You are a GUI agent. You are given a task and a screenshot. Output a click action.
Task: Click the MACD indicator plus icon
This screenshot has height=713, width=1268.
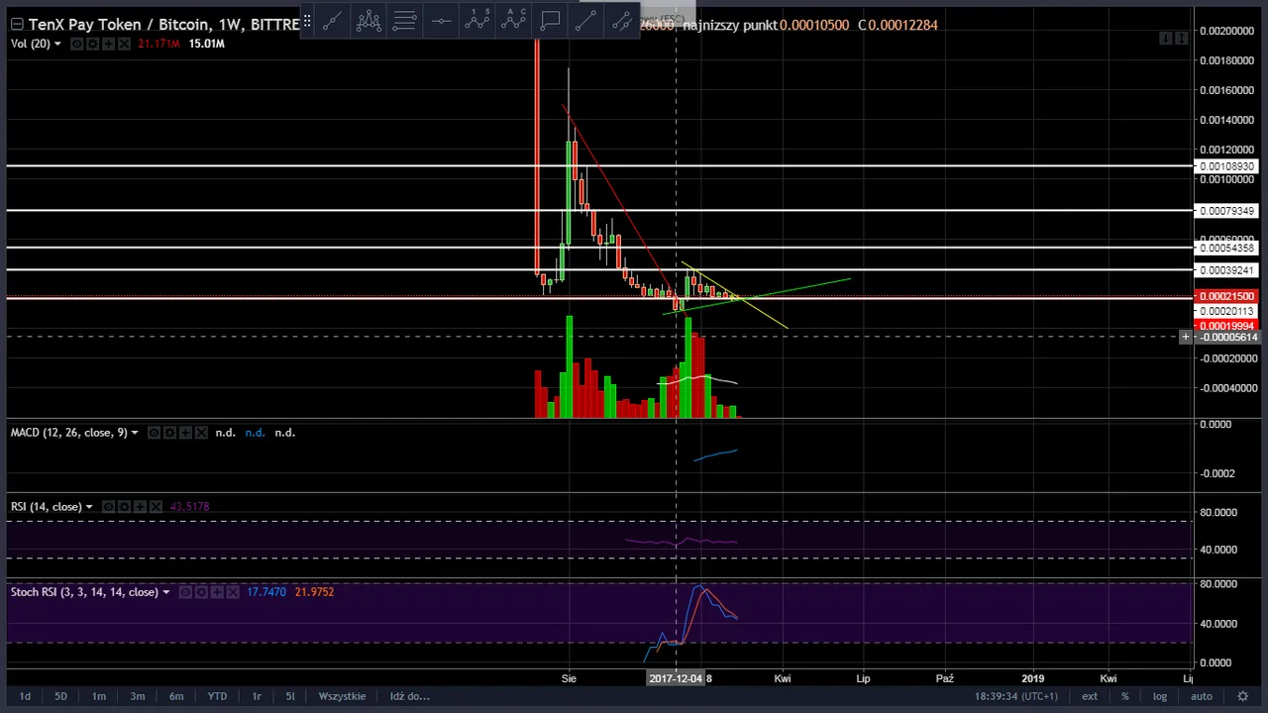click(185, 433)
